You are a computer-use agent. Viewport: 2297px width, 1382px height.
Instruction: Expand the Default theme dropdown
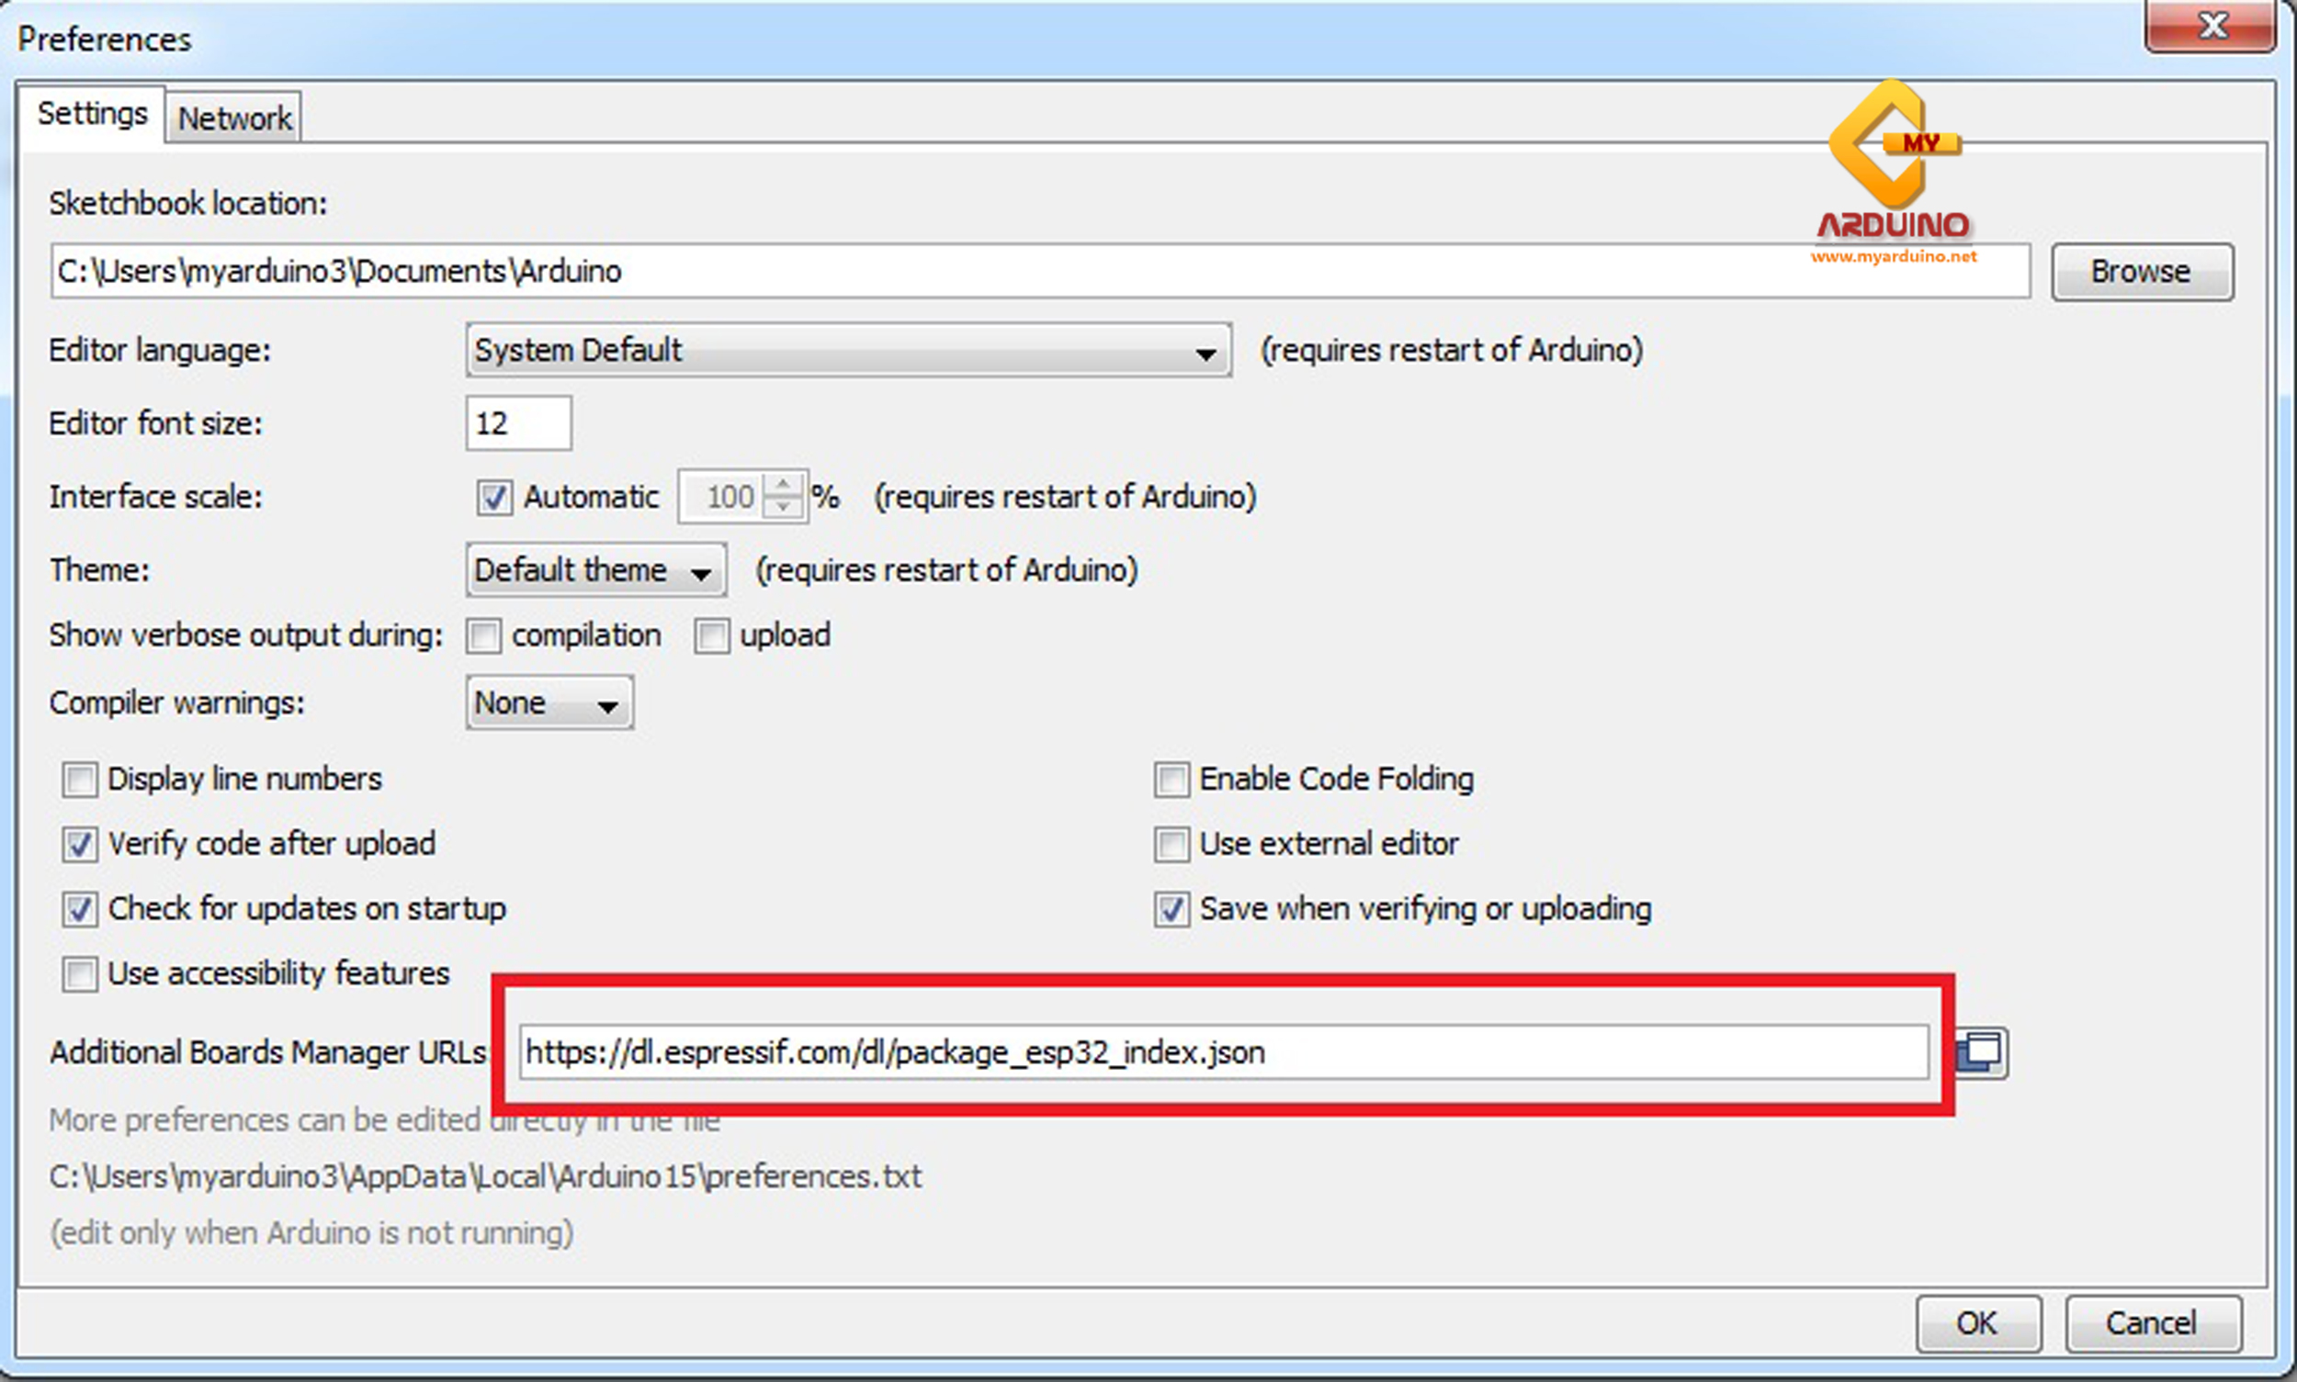595,570
